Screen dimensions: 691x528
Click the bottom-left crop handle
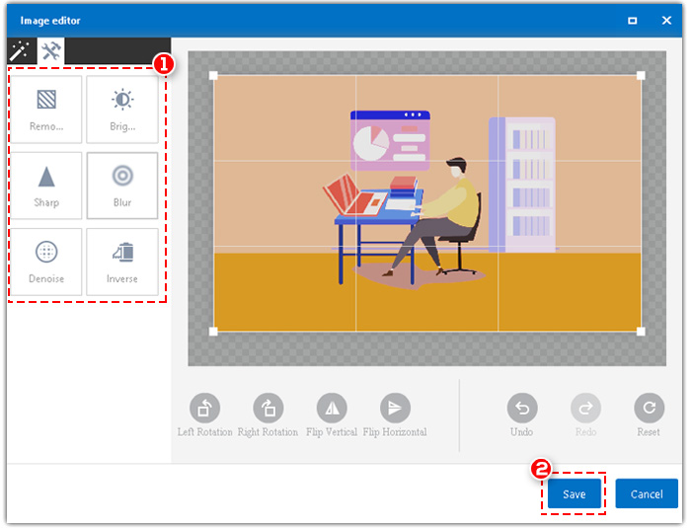pos(213,332)
